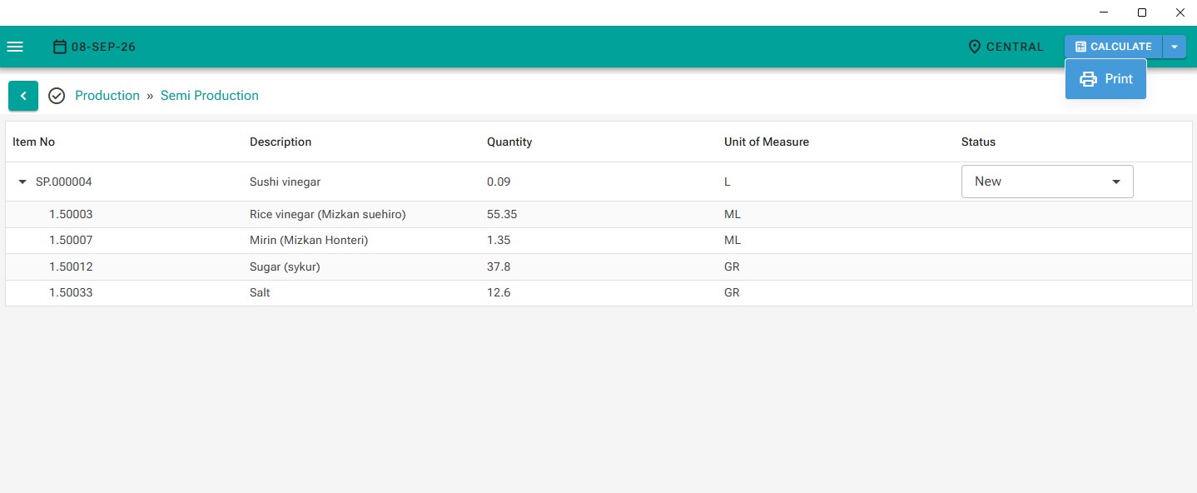
Task: Select the CENTRAL location label
Action: click(1015, 47)
